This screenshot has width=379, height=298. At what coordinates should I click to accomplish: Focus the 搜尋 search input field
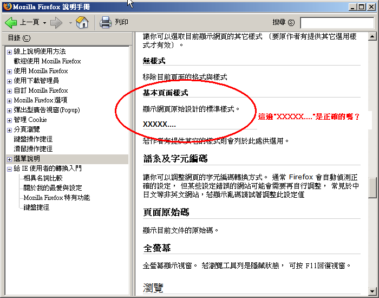337,23
